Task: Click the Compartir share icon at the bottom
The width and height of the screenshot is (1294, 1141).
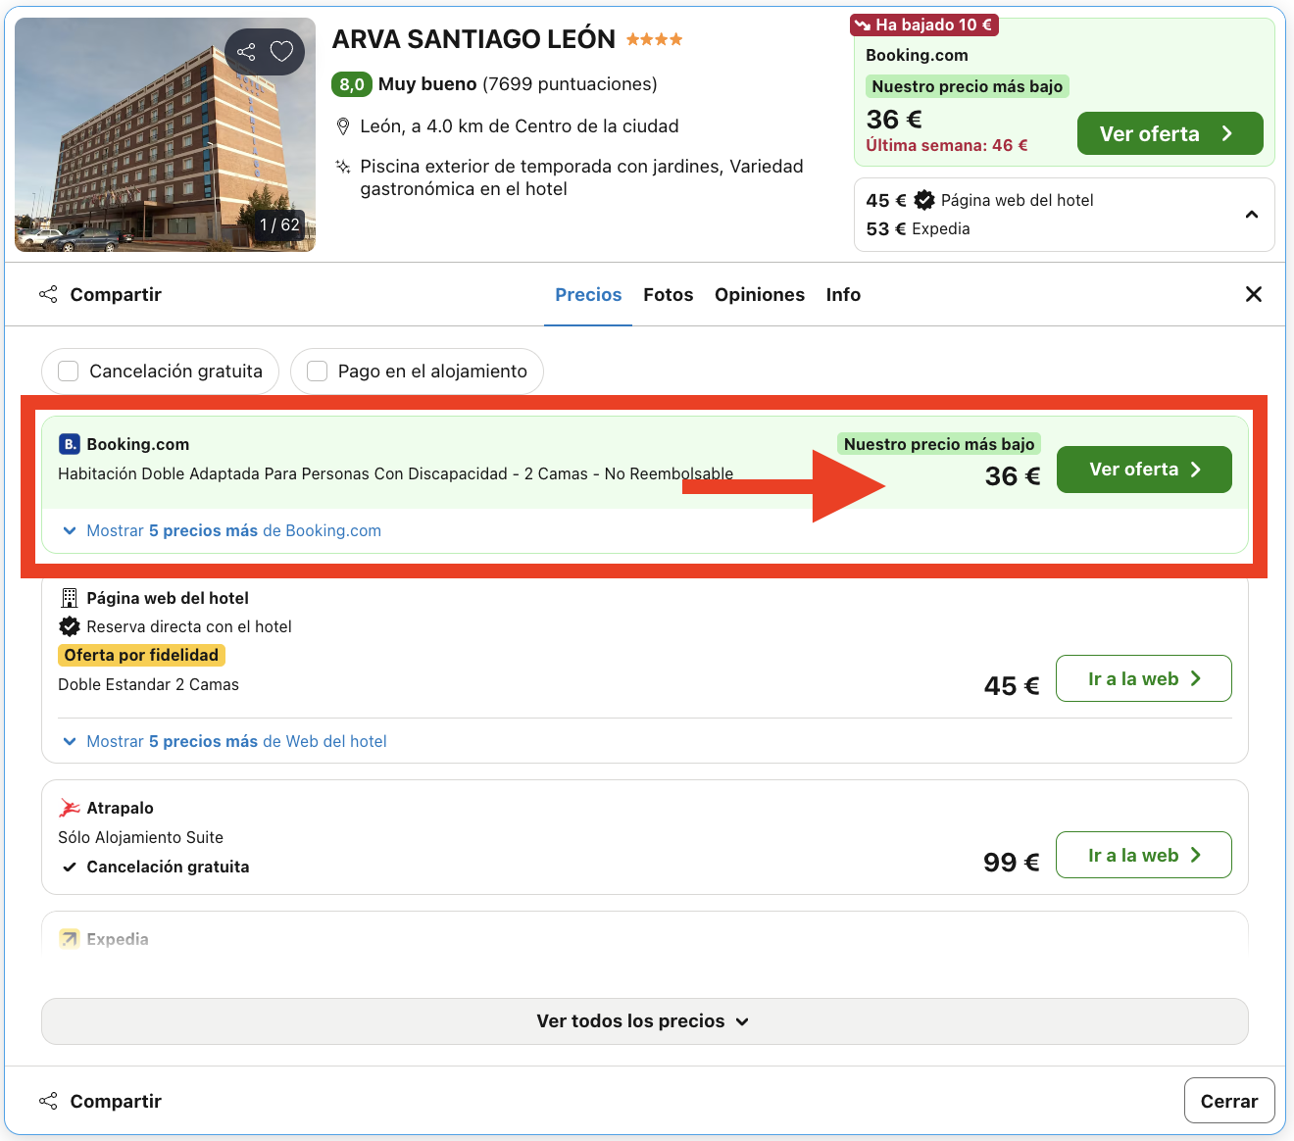Action: point(48,1100)
